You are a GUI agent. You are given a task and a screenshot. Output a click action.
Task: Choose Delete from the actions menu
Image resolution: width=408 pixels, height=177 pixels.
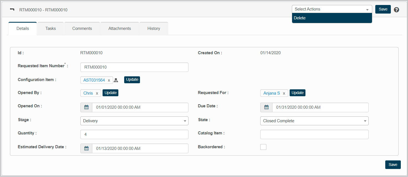click(x=300, y=18)
